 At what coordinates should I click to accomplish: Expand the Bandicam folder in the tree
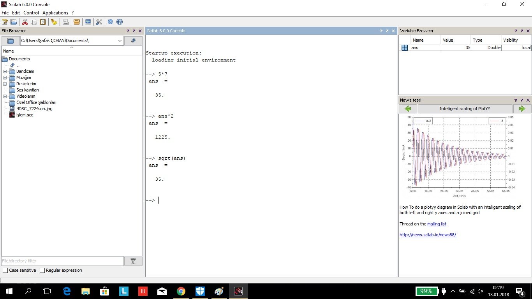(x=5, y=72)
